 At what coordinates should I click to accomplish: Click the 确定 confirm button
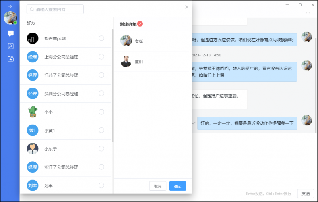coord(178,186)
